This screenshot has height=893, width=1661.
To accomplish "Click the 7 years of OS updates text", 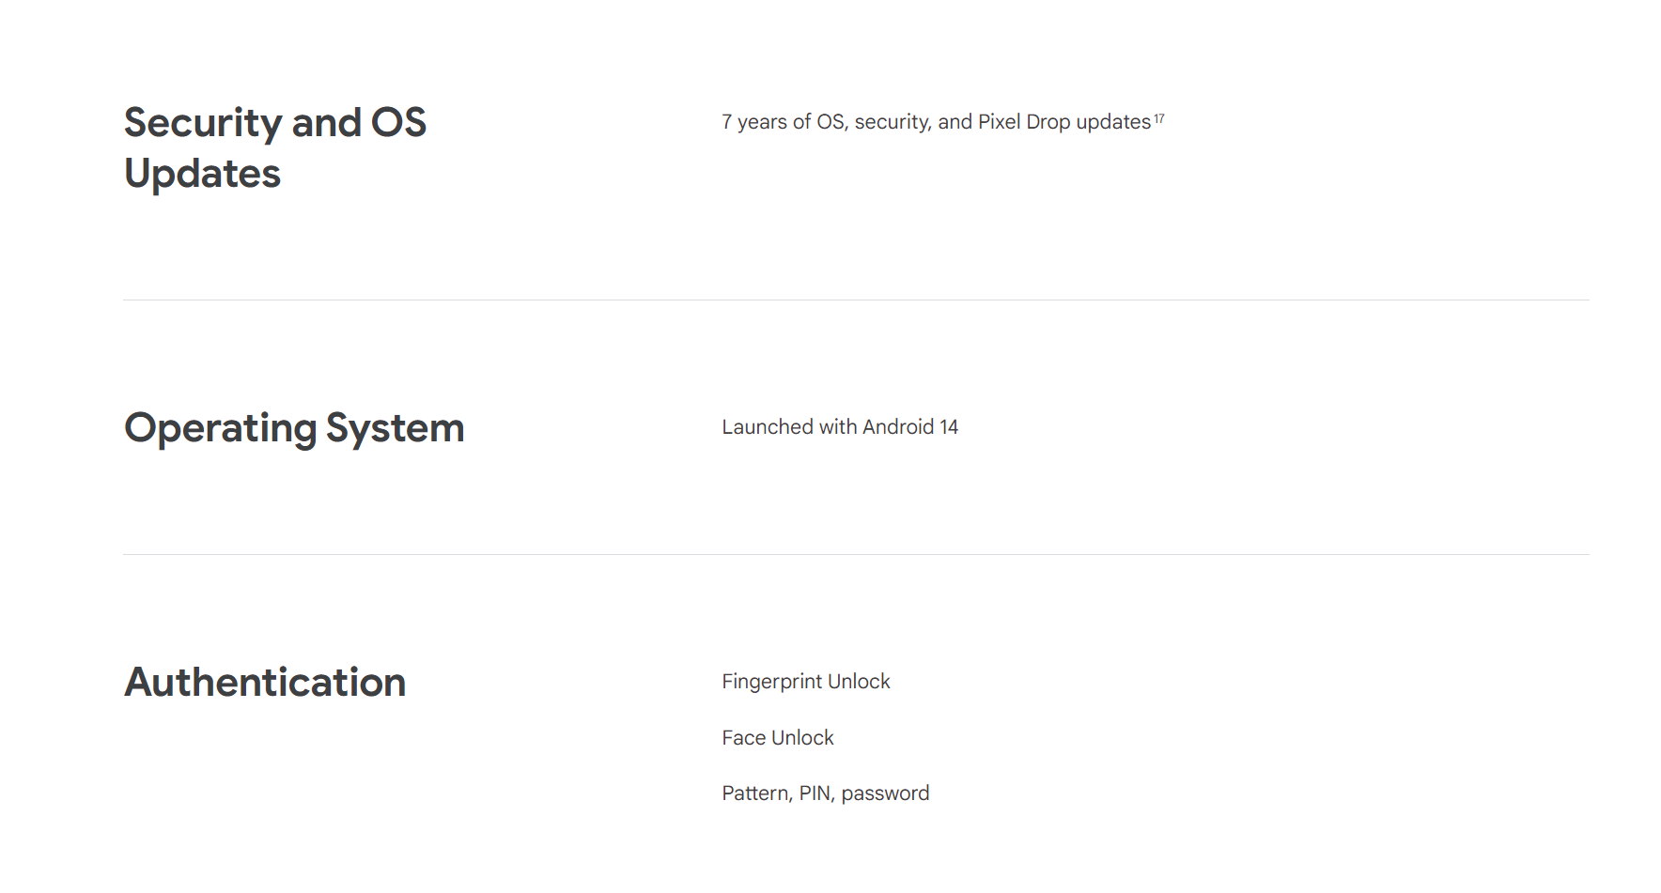I will click(937, 122).
